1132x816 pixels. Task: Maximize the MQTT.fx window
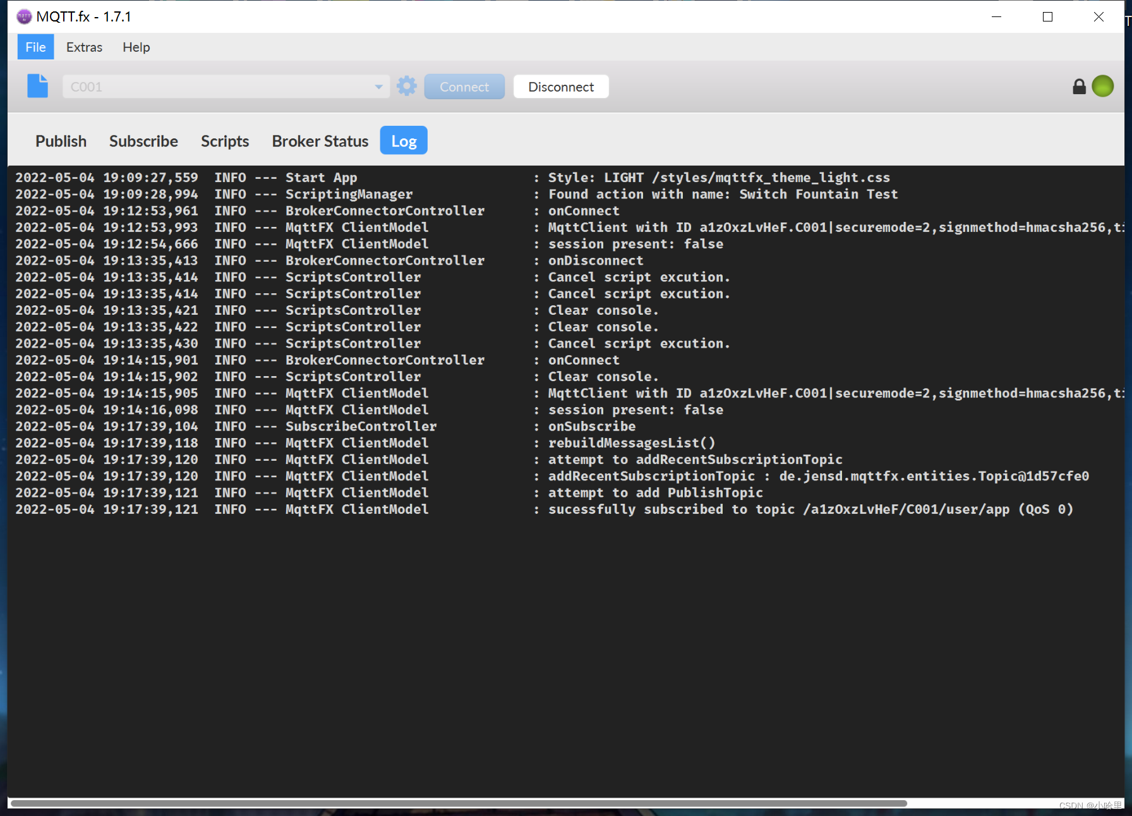coord(1047,17)
